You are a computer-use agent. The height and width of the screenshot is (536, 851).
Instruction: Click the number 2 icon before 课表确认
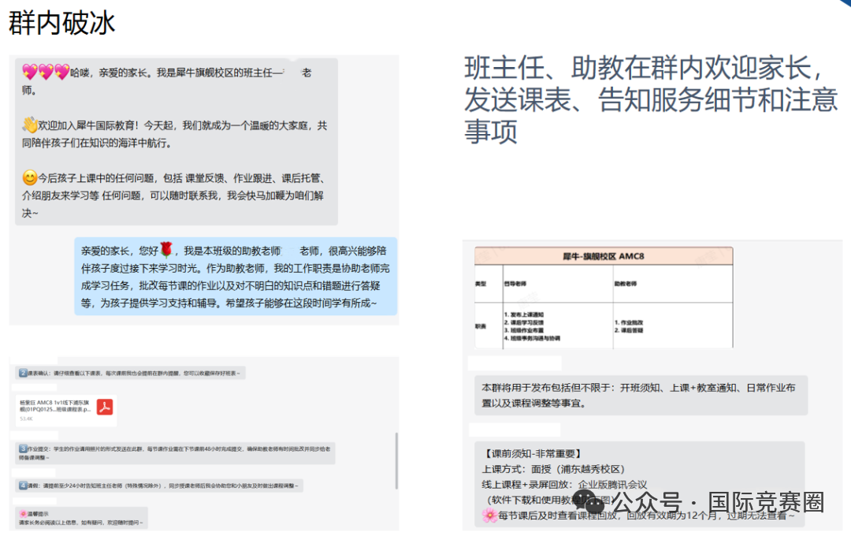click(x=24, y=372)
